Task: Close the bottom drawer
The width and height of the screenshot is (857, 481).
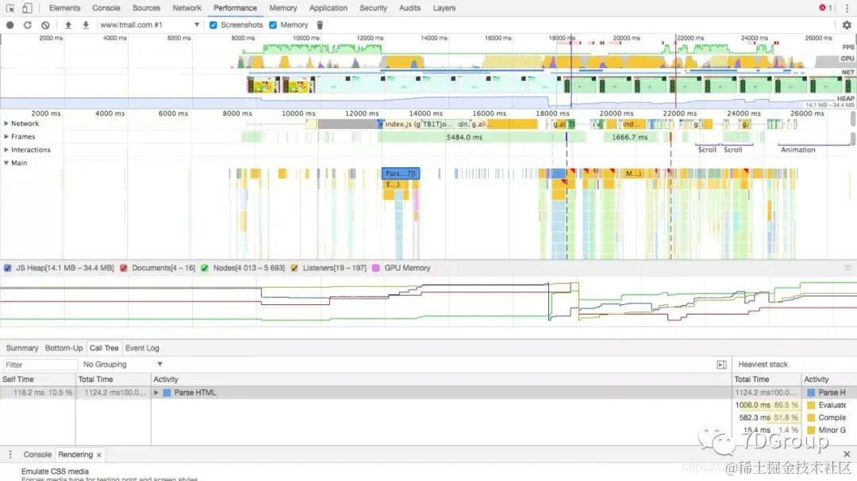Action: coord(847,454)
